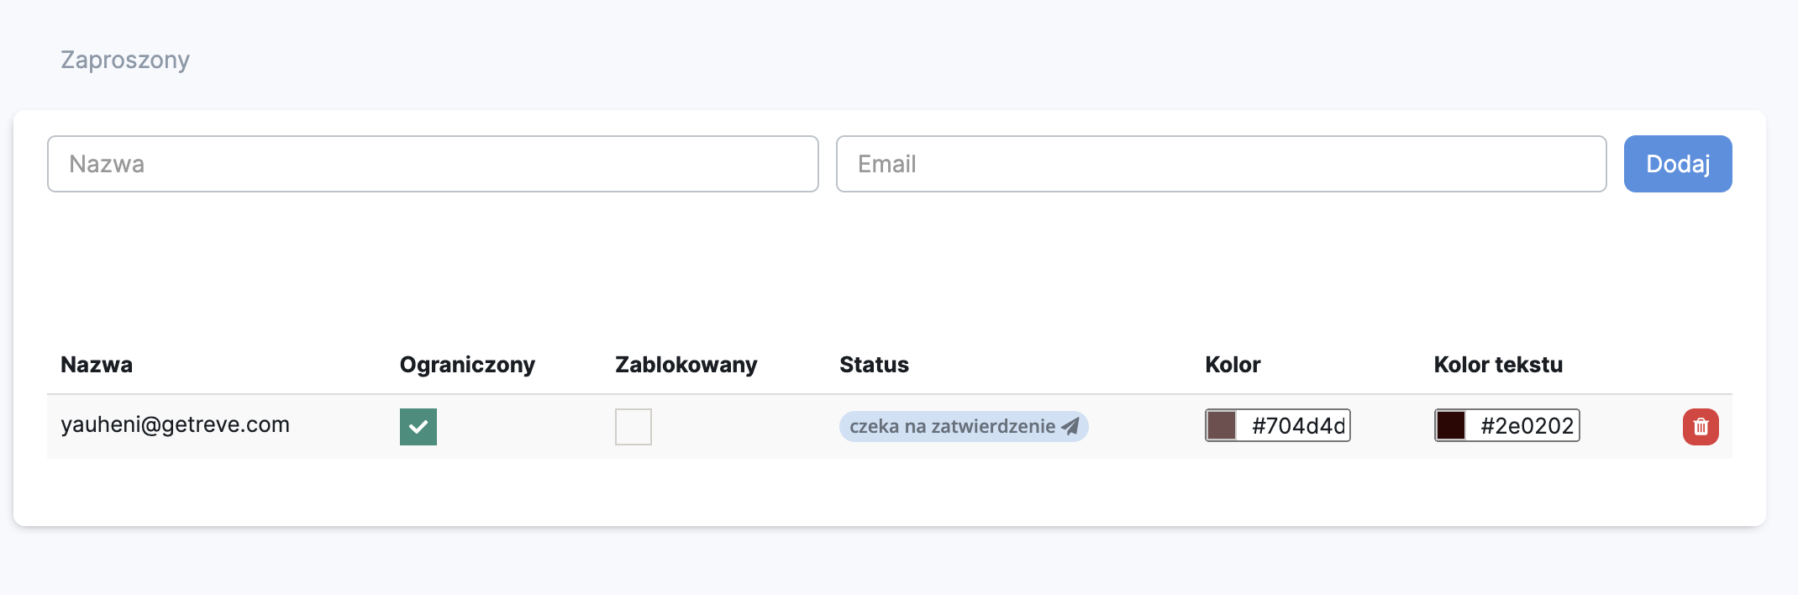Screen dimensions: 1798x595
Task: Click into the #2e0202 hex value field
Action: click(x=1526, y=426)
